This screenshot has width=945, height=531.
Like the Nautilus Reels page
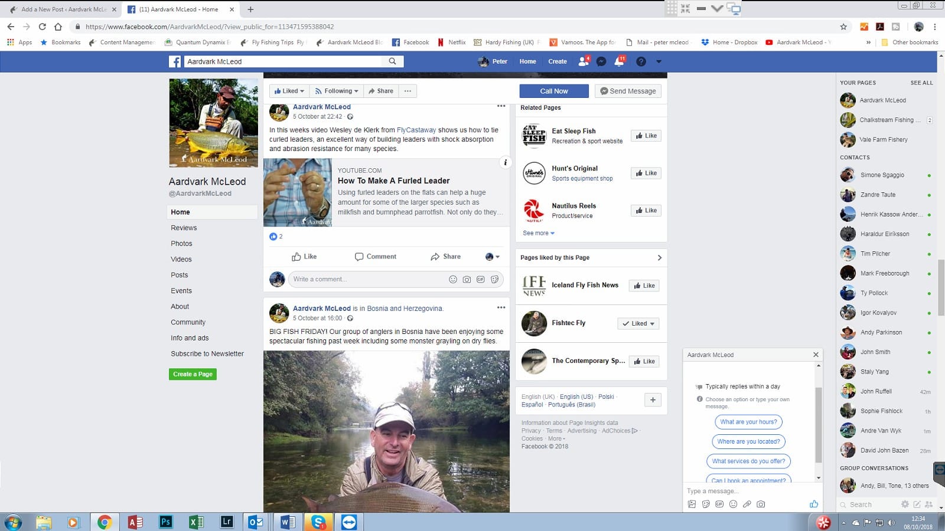pos(646,210)
